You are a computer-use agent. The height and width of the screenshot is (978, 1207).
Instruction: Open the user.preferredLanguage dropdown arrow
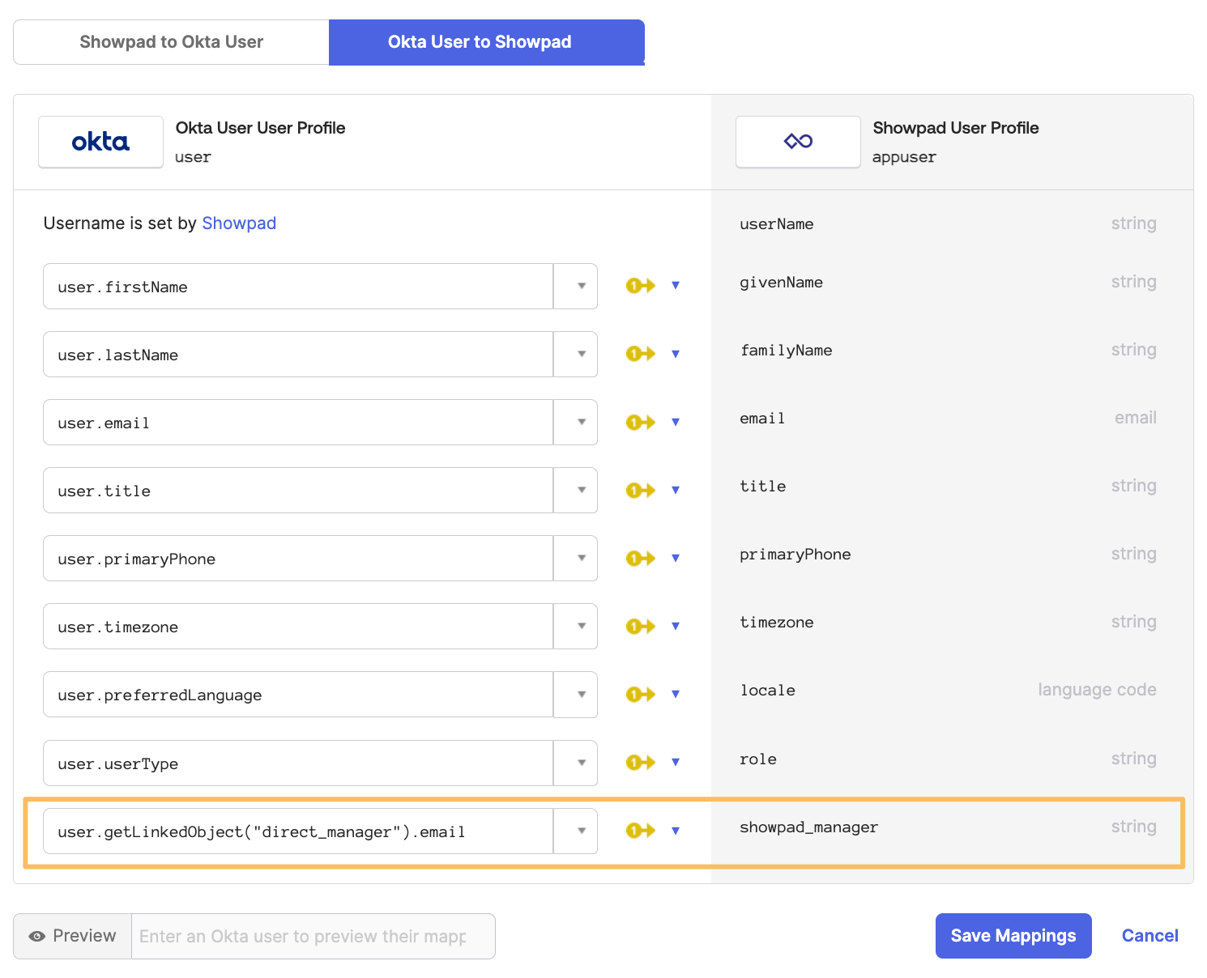click(576, 694)
